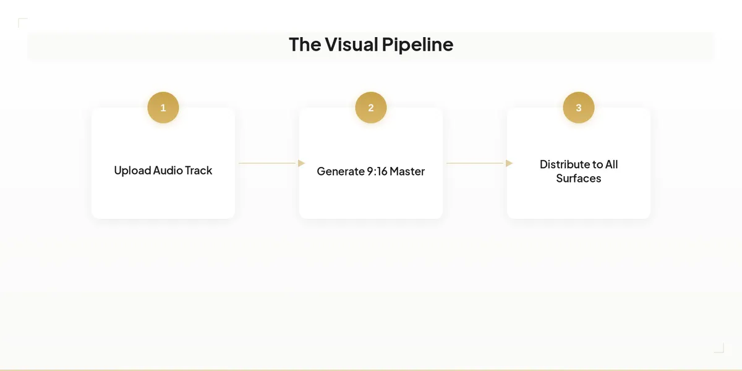Click the word Pipeline in the heading
742x371 pixels.
click(x=417, y=45)
